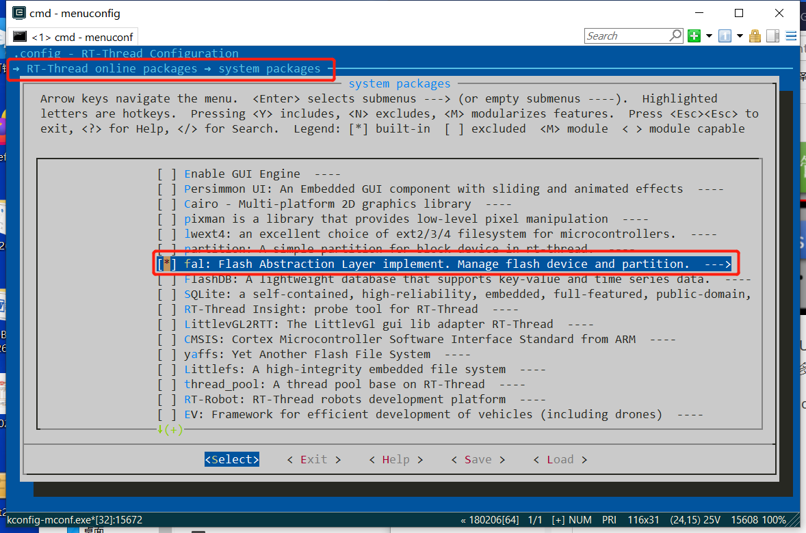The image size is (806, 533).
Task: Click the < Load > button
Action: (x=560, y=460)
